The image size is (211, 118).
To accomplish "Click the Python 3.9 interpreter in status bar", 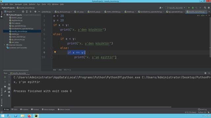I will (202, 112).
